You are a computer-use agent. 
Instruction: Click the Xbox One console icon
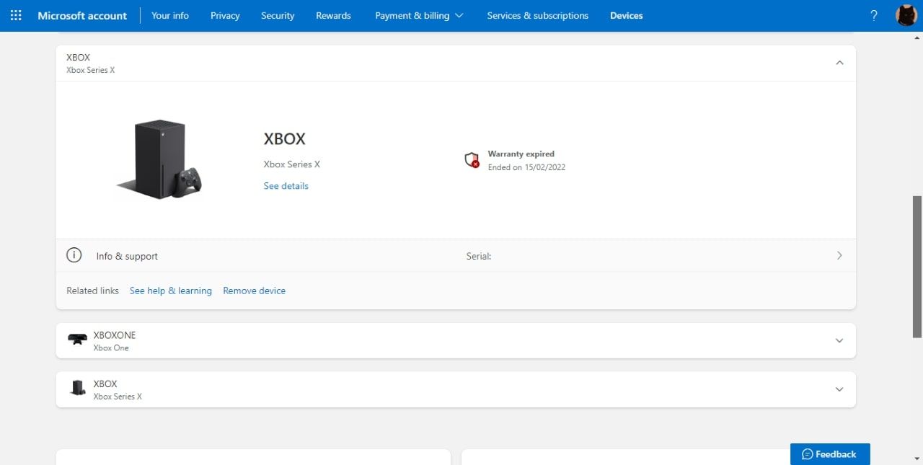77,340
